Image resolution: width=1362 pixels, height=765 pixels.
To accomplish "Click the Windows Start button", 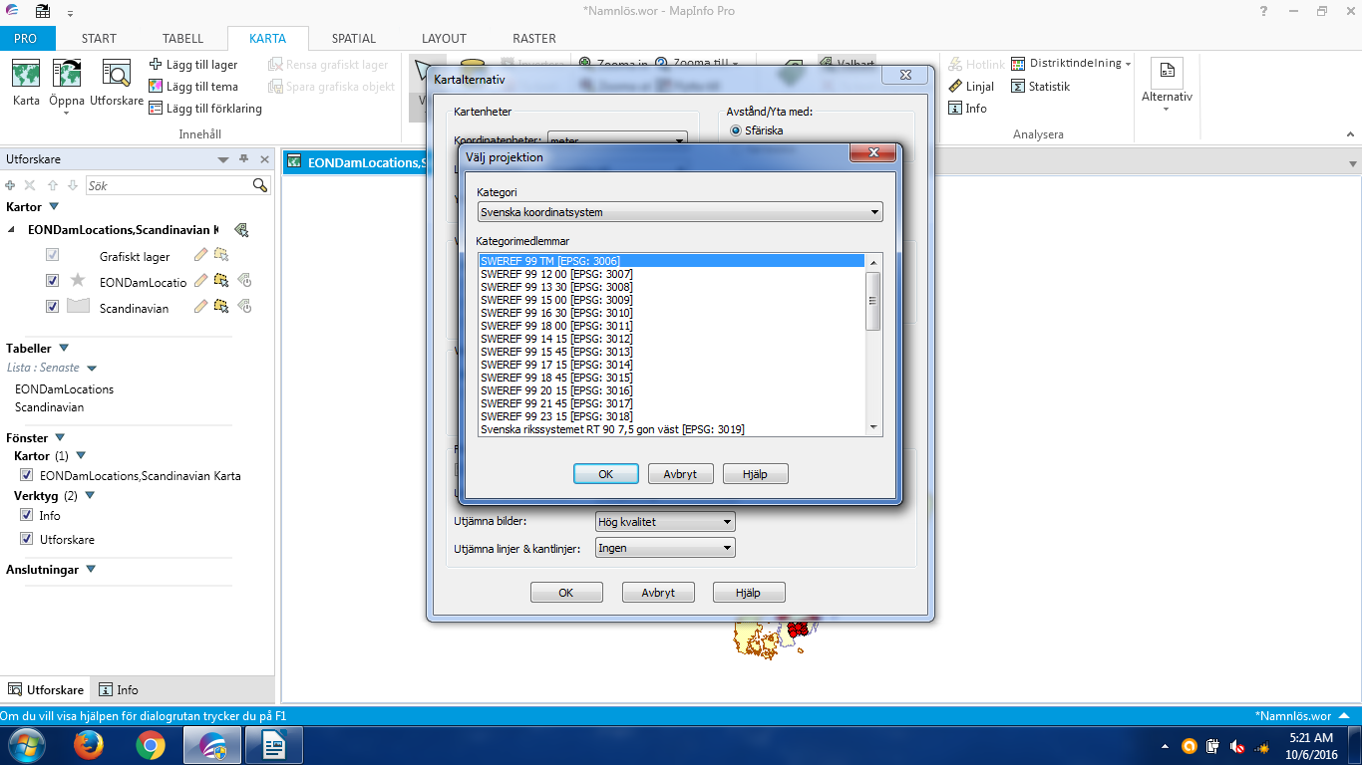I will pos(26,745).
